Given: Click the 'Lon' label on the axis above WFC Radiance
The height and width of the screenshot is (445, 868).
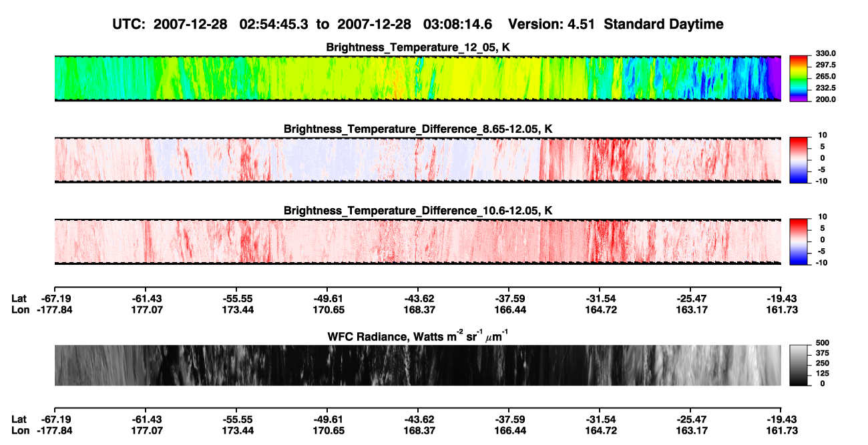Looking at the screenshot, I should coord(20,310).
